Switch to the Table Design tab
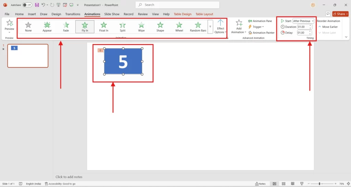 pyautogui.click(x=182, y=14)
